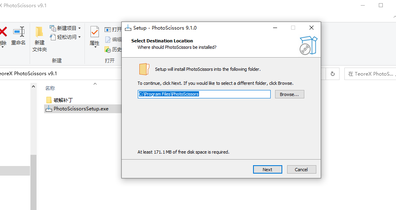
Task: Click the 轻松访问 icon in Explorer ribbon
Action: pos(53,37)
